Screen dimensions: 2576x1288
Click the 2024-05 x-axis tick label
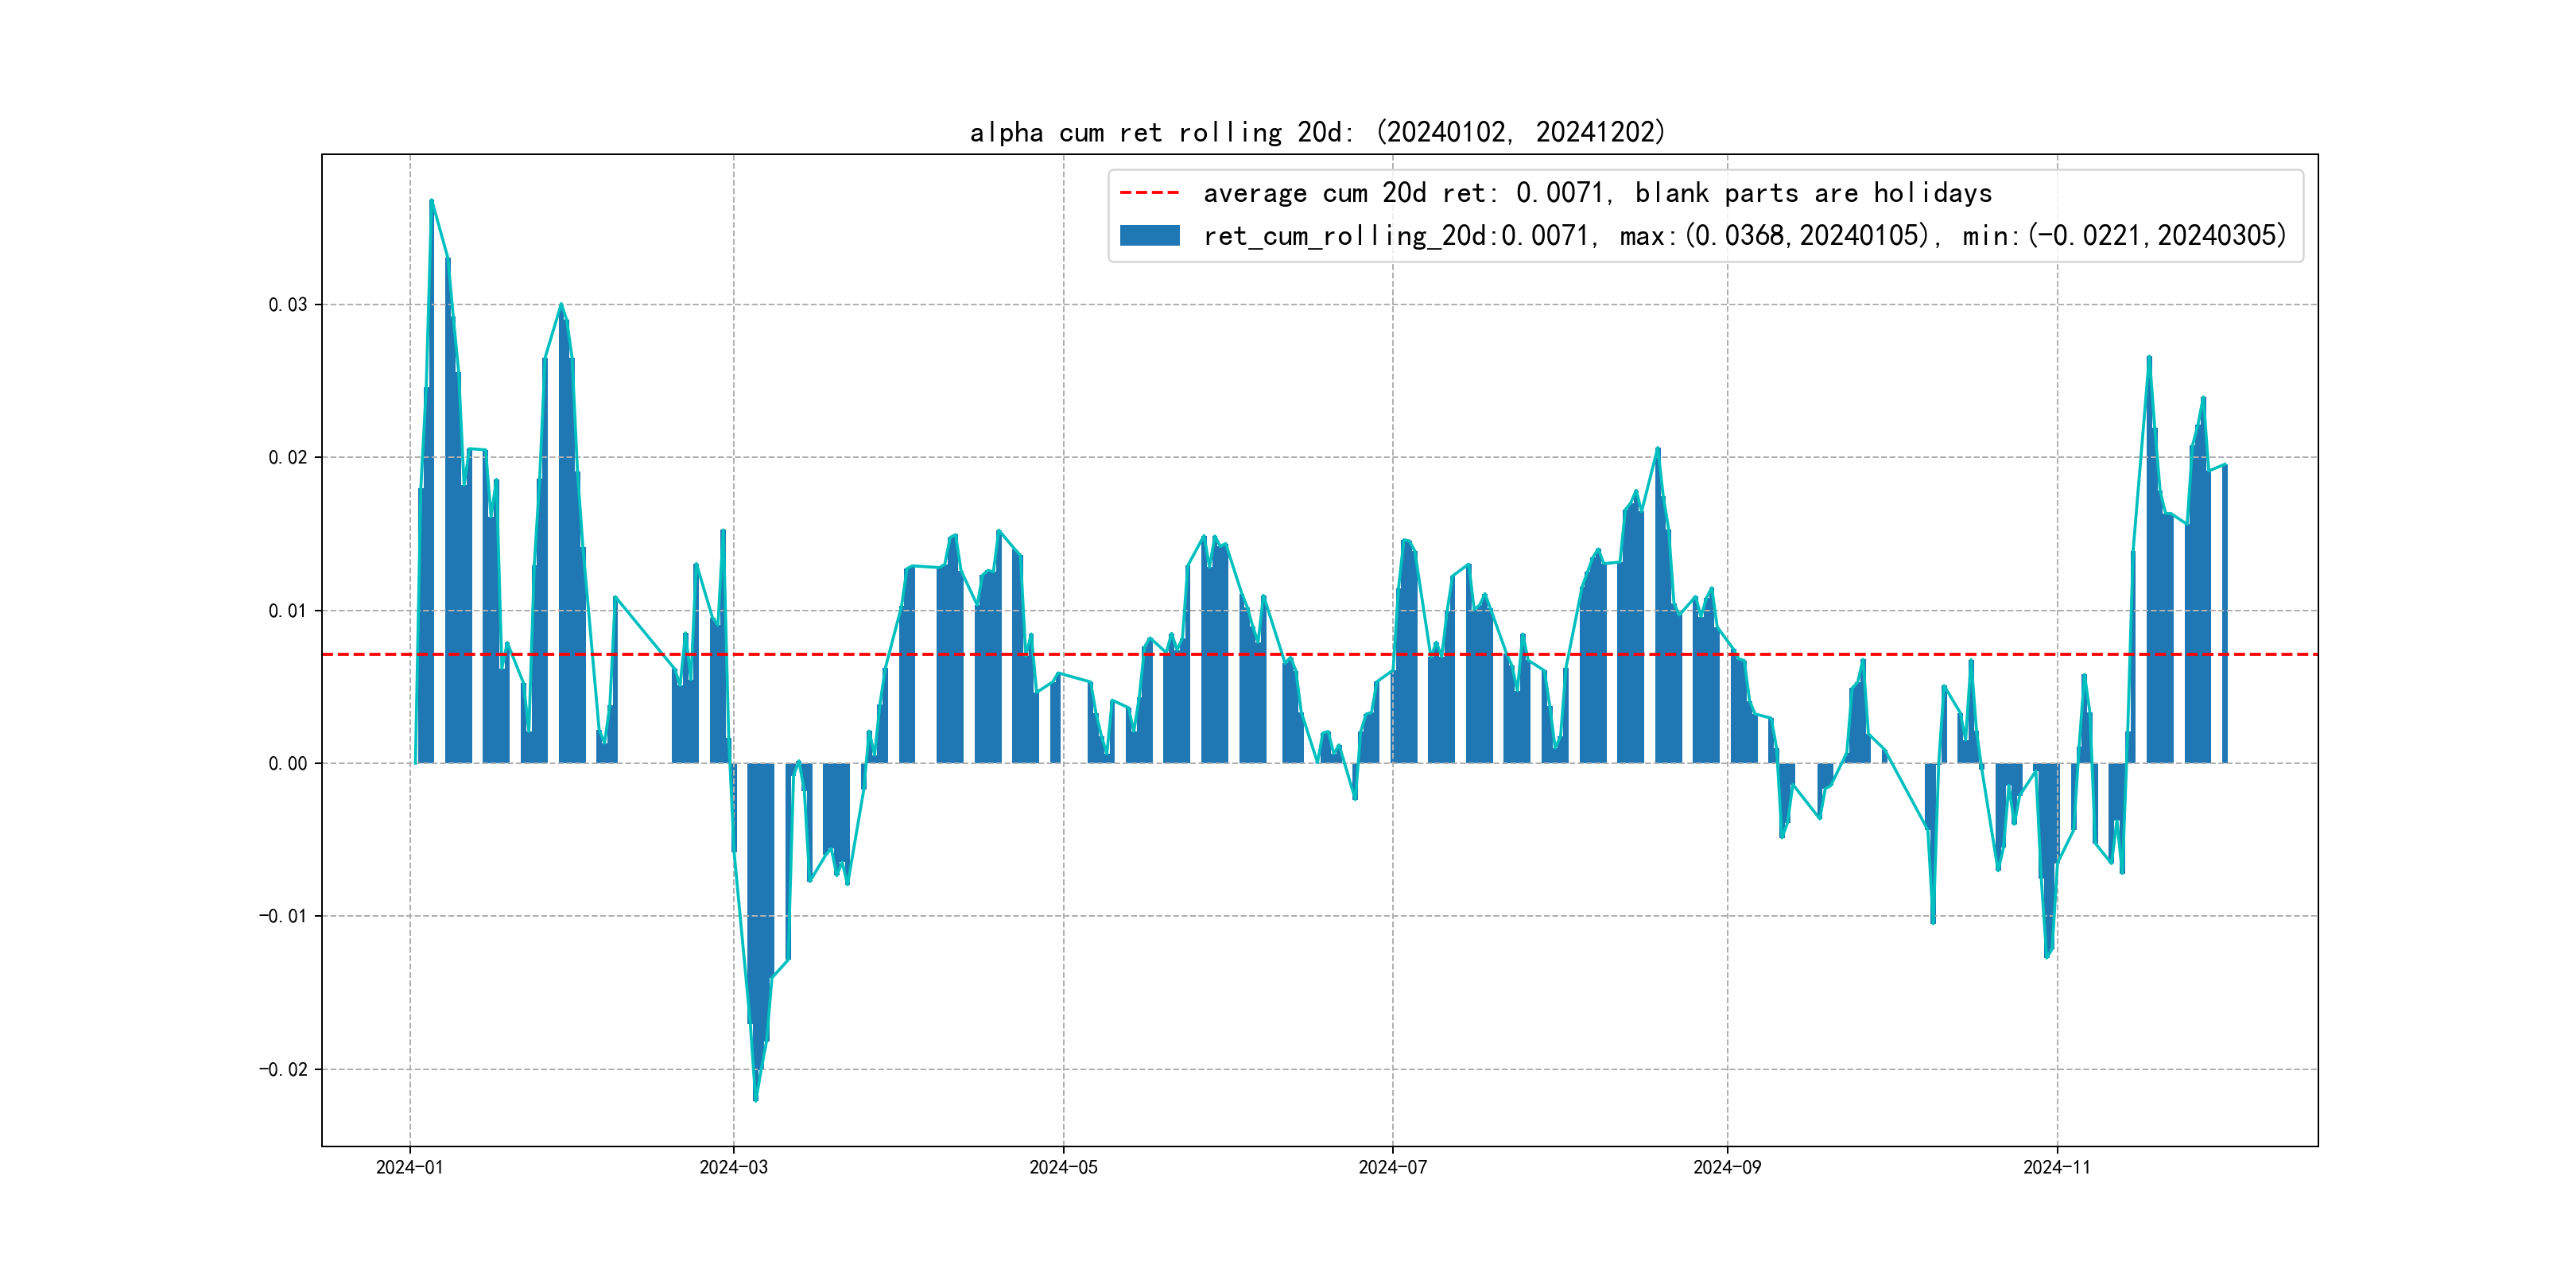1063,1167
